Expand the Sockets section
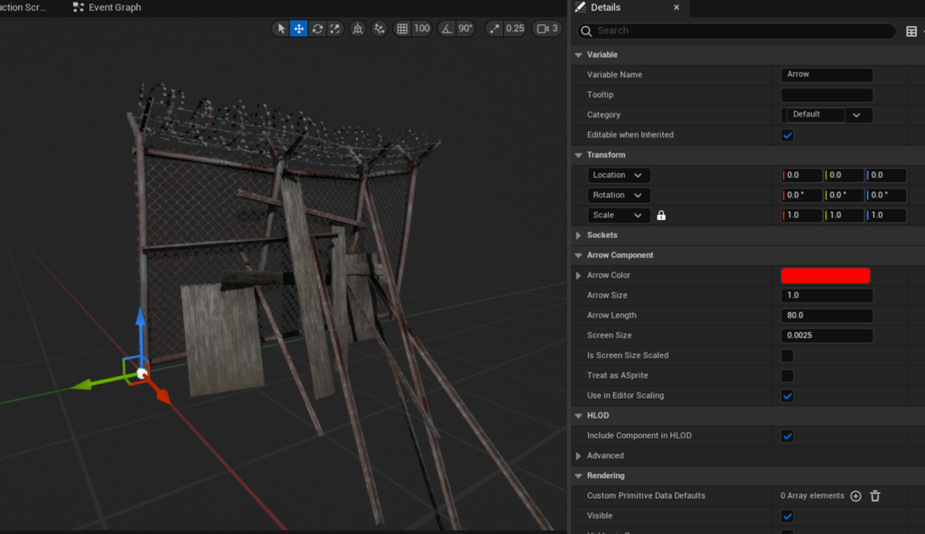This screenshot has width=925, height=534. click(x=579, y=235)
